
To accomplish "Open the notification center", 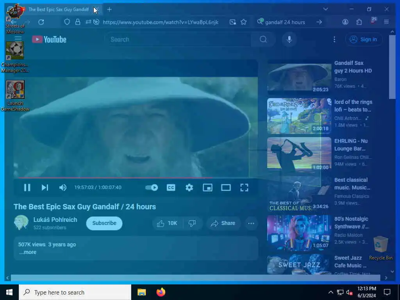I will tap(387, 292).
